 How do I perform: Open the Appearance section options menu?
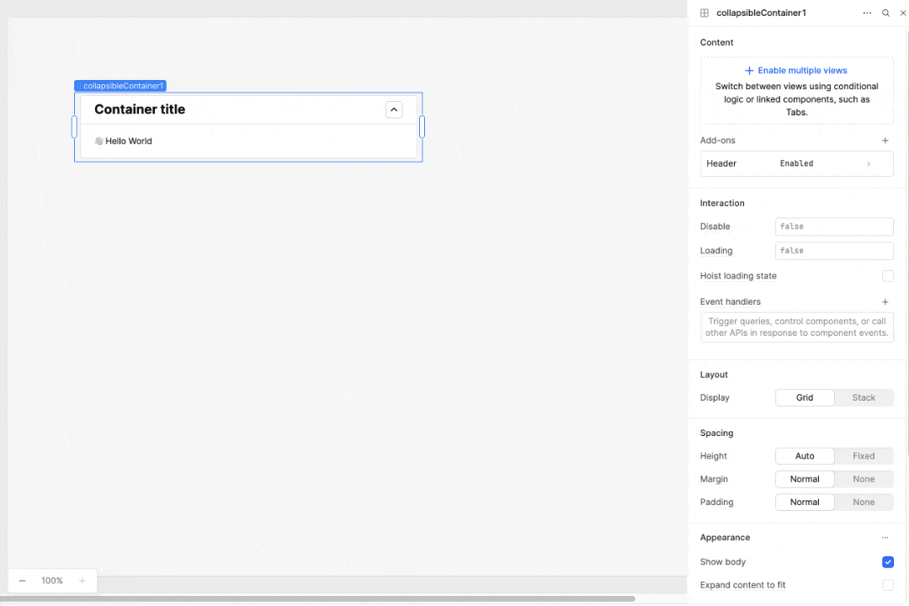pos(885,537)
